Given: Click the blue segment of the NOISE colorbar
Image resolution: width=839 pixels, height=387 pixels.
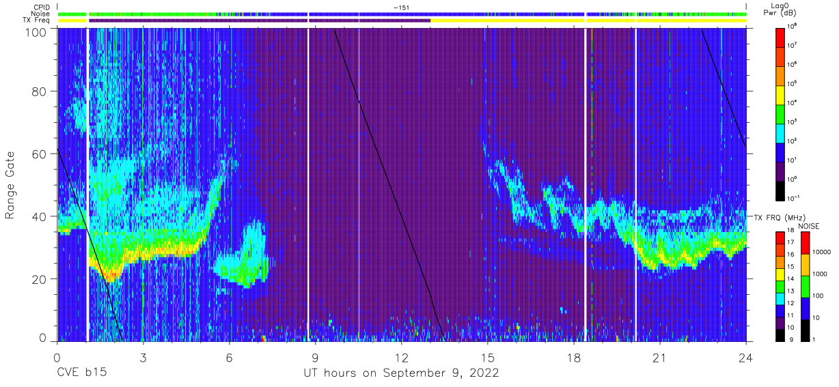Looking at the screenshot, I should [x=806, y=309].
